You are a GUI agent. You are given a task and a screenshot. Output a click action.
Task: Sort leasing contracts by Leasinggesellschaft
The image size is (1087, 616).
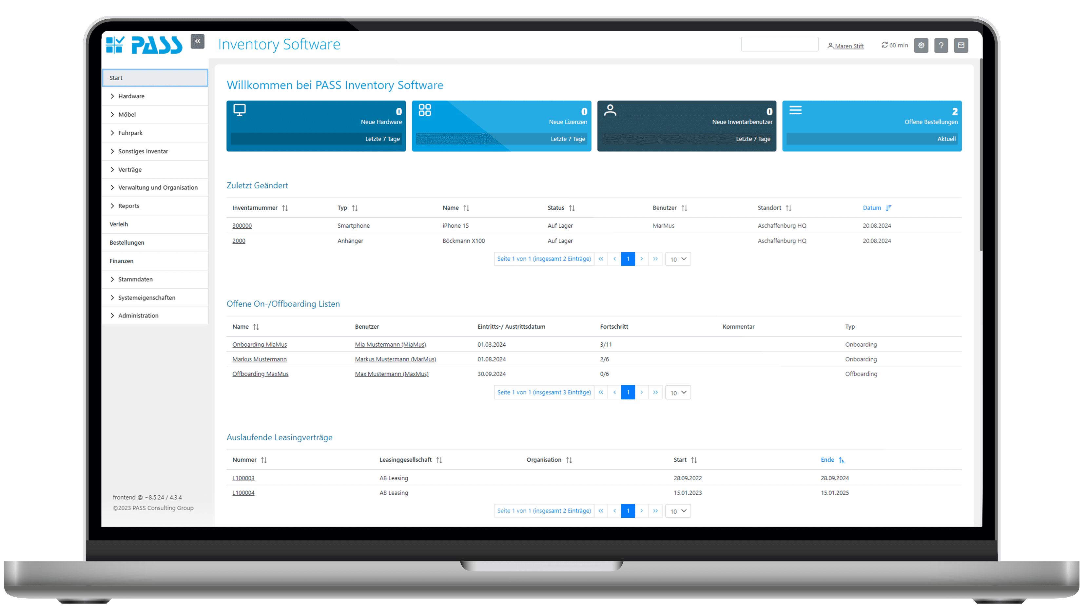(x=439, y=460)
